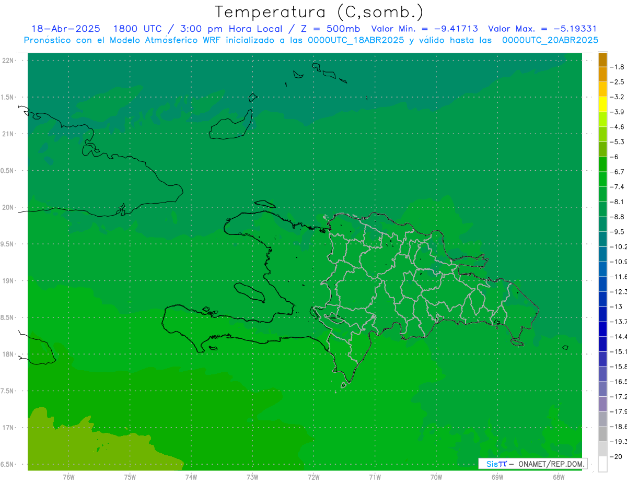
Task: Click the "71W" longitude label
Action: [x=375, y=477]
